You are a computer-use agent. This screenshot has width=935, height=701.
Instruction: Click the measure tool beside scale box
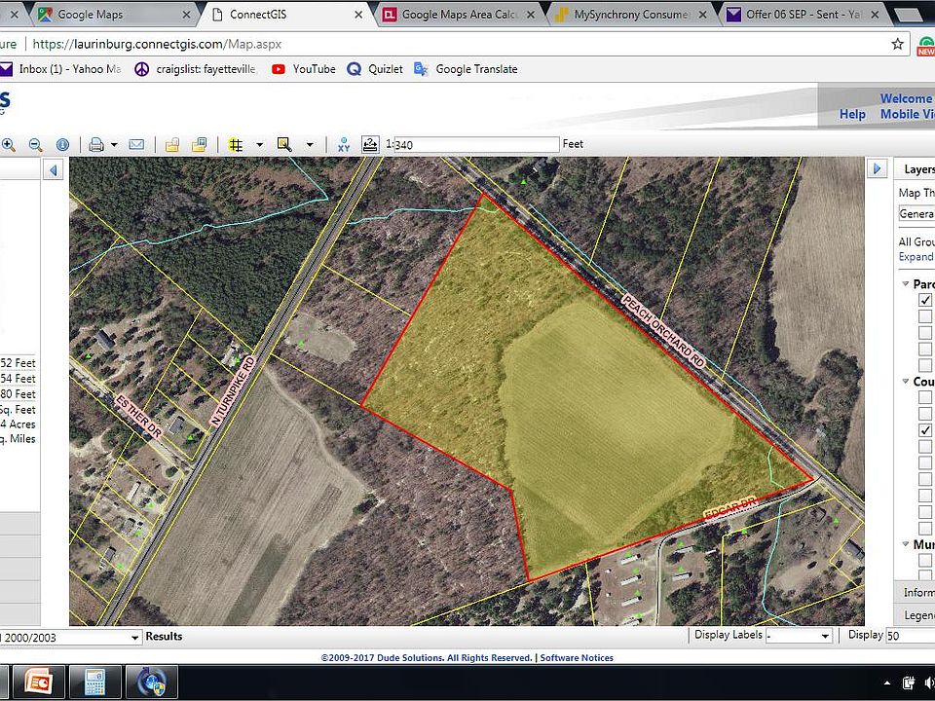[370, 144]
